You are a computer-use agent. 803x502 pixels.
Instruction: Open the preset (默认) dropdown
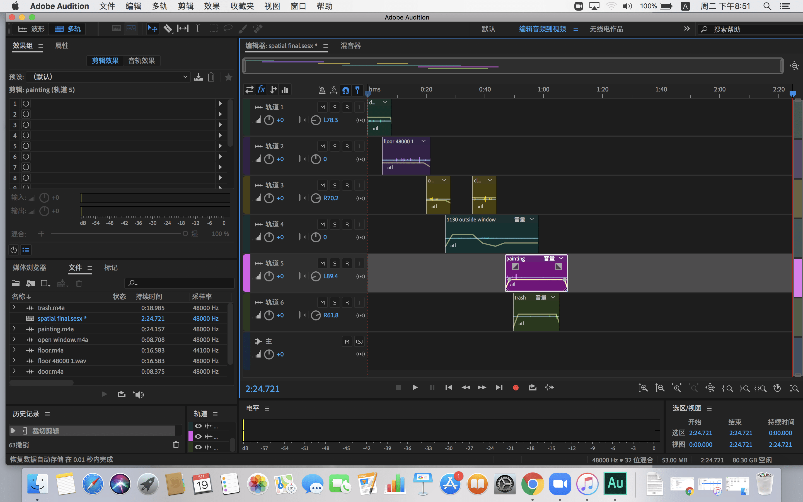(x=108, y=77)
